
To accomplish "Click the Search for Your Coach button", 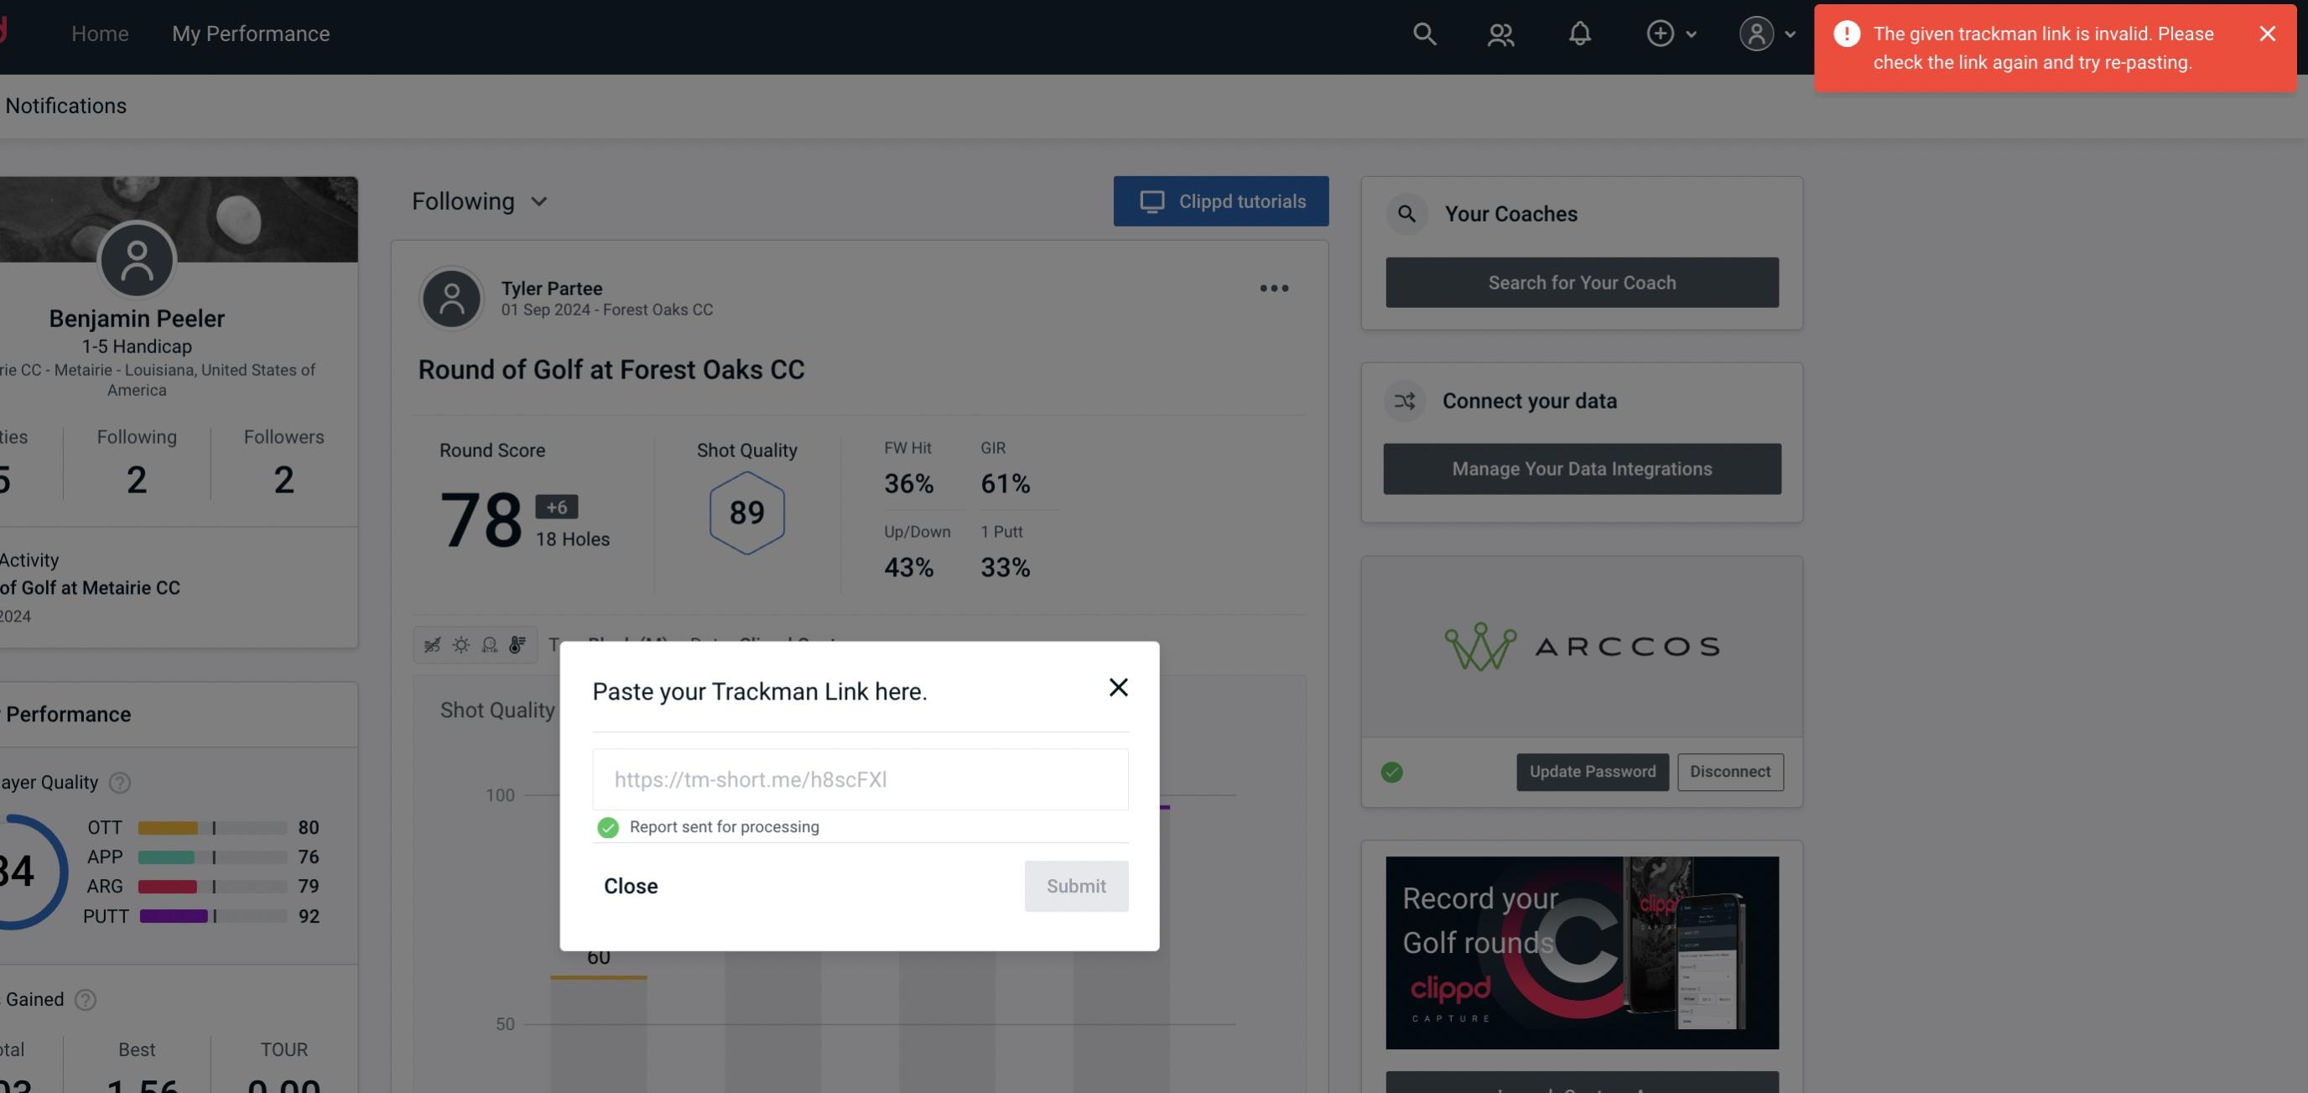I will (1583, 281).
